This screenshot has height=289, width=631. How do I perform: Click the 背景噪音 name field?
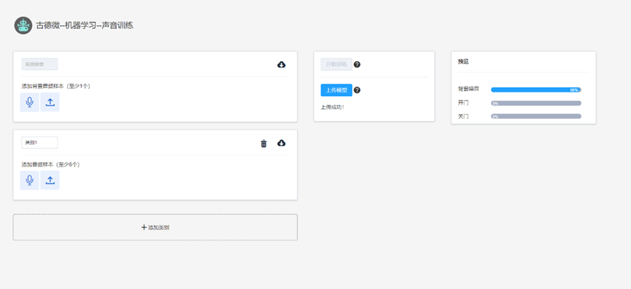point(39,64)
